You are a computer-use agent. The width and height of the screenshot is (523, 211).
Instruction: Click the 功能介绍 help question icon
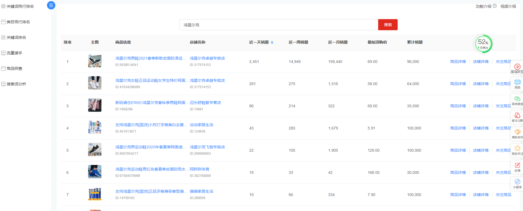[x=495, y=6]
